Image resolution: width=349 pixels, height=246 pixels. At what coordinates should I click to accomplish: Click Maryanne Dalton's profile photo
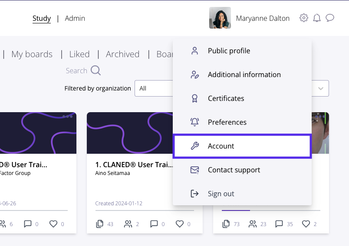point(220,18)
